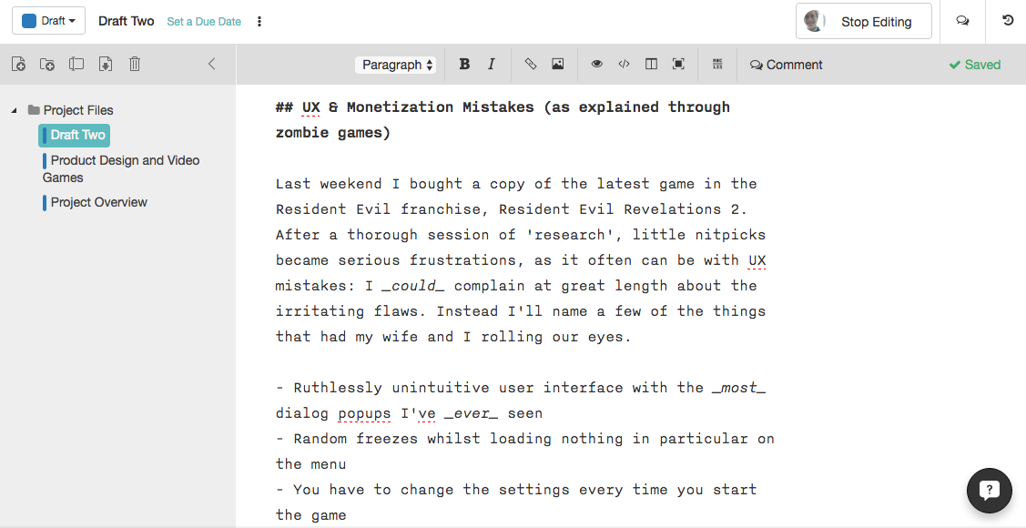Open the Draft status dropdown
This screenshot has height=528, width=1026.
48,21
